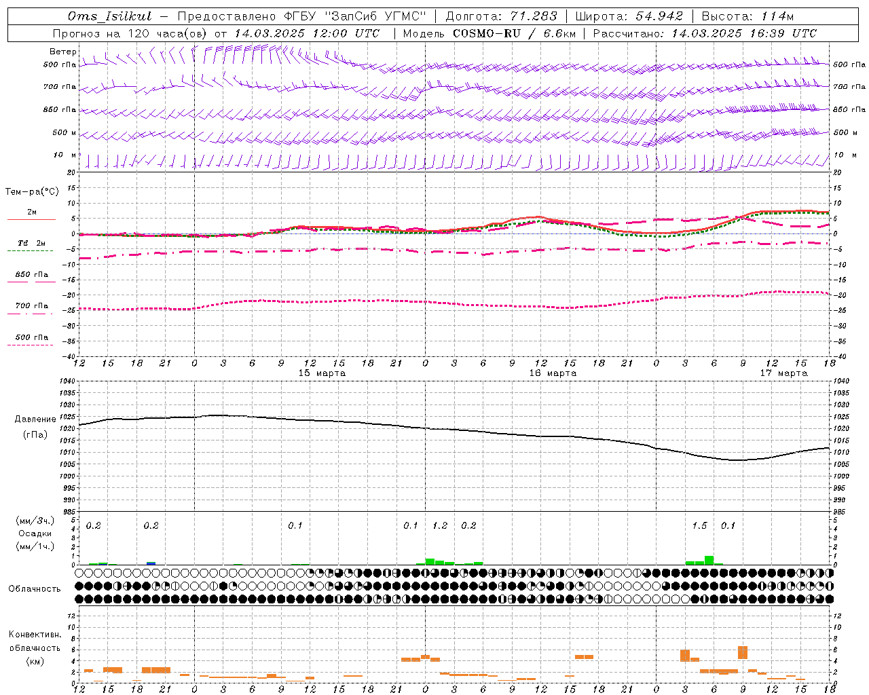Image resolution: width=869 pixels, height=695 pixels.
Task: Click the Облачность row label
Action: pos(35,589)
